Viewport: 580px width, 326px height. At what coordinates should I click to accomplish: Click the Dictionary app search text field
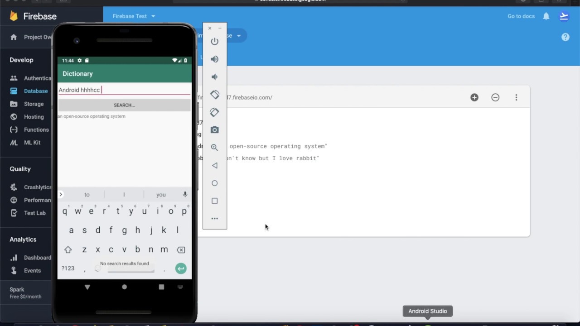(124, 90)
